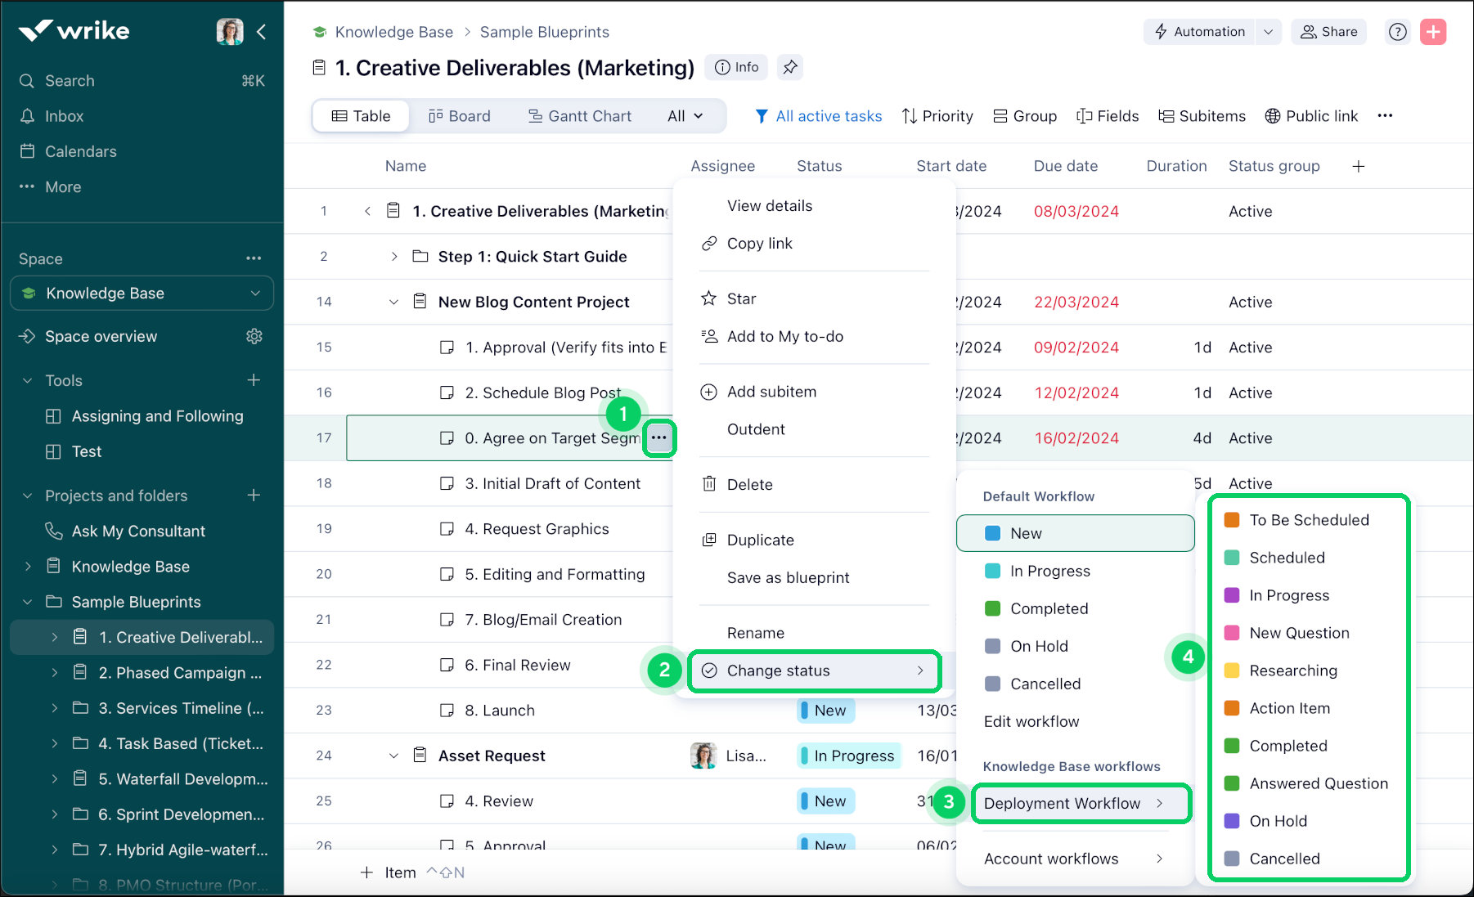Screen dimensions: 1474x897
Task: Select the pink New Question status
Action: click(x=1298, y=633)
